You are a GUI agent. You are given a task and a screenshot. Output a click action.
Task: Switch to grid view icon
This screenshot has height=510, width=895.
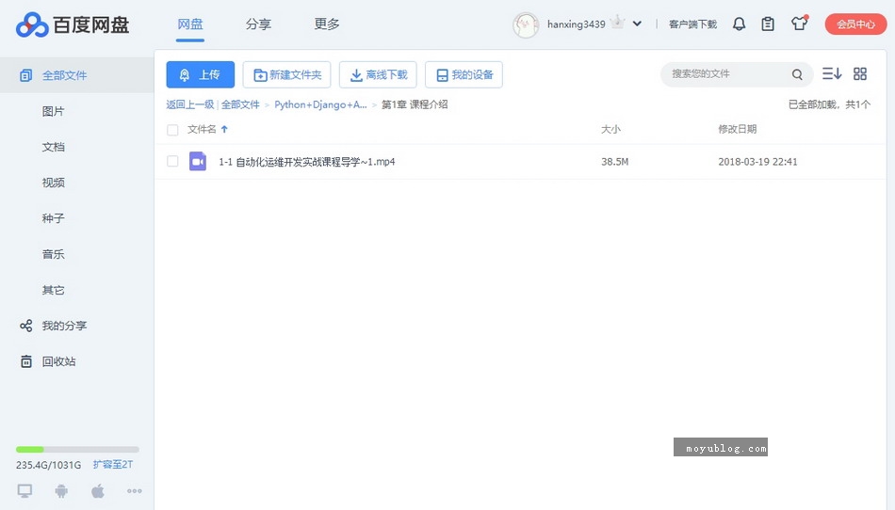pyautogui.click(x=860, y=73)
